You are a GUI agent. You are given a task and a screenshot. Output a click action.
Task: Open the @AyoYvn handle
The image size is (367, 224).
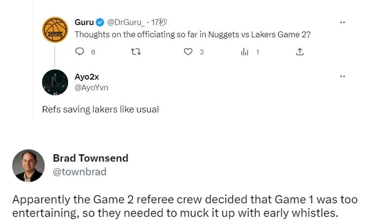pos(91,87)
